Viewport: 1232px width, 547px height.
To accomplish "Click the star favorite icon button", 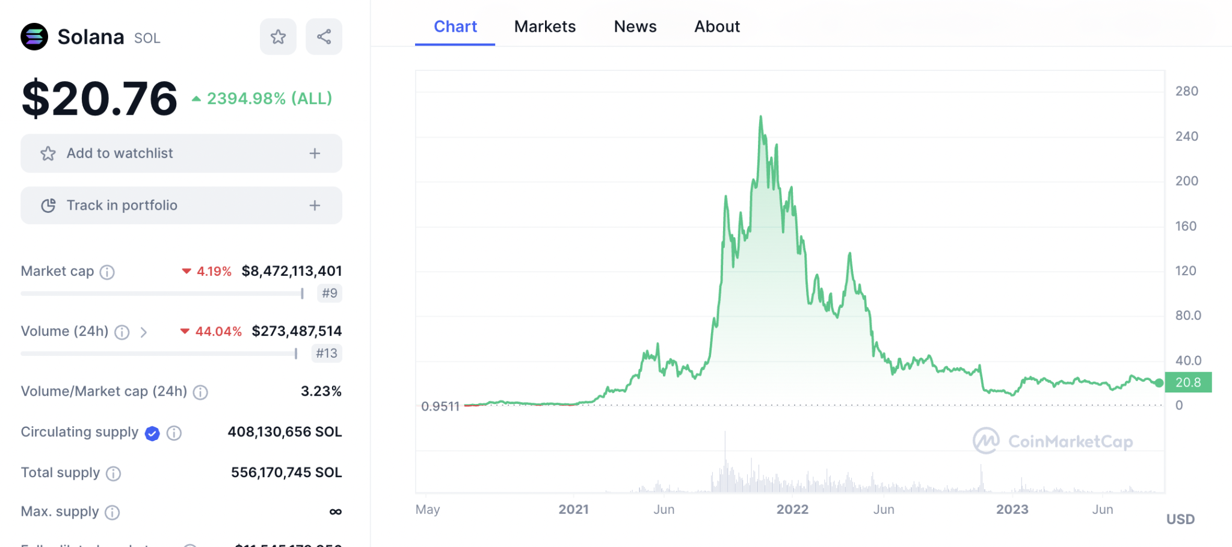I will click(278, 37).
